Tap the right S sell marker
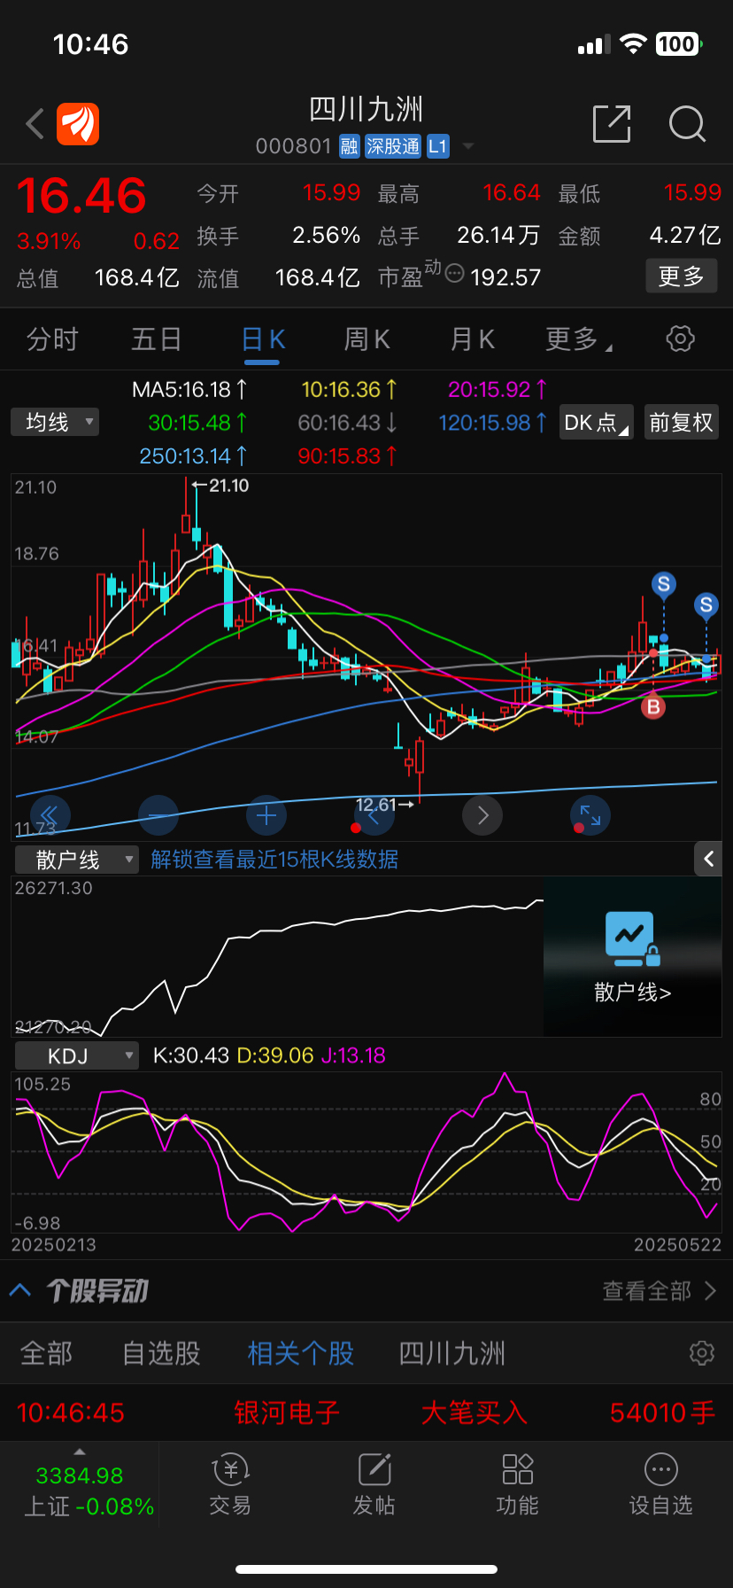733x1588 pixels. tap(706, 605)
